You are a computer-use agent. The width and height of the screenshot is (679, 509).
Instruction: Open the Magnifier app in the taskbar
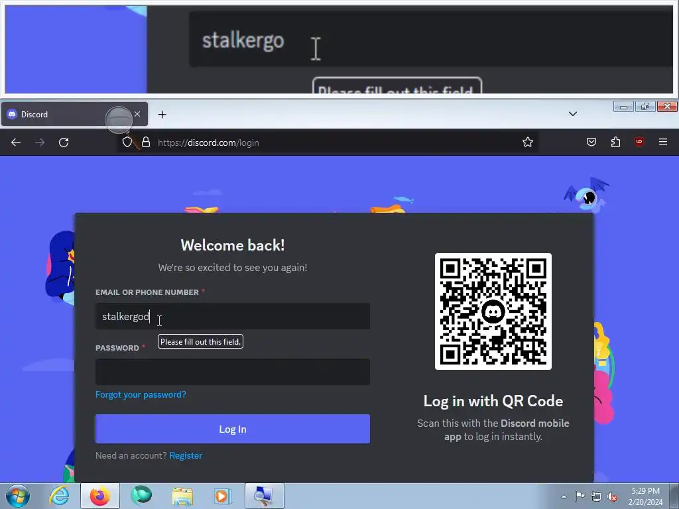(x=264, y=496)
